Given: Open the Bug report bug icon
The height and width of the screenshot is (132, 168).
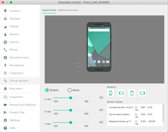Looking at the screenshot, I should [5, 89].
